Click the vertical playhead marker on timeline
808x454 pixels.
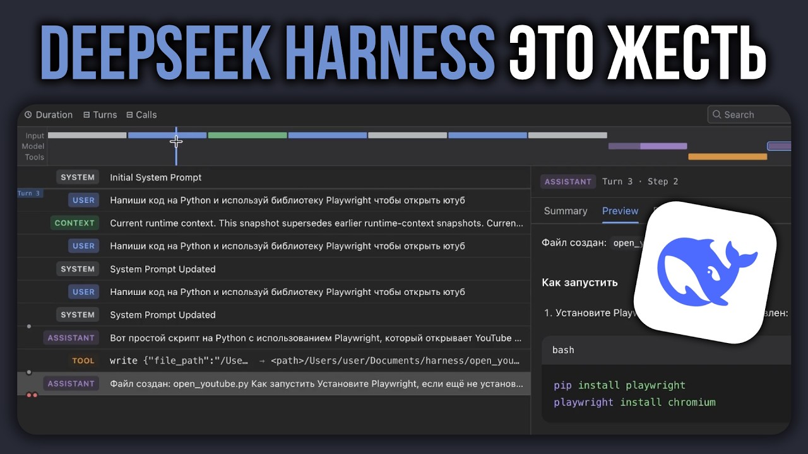(176, 146)
